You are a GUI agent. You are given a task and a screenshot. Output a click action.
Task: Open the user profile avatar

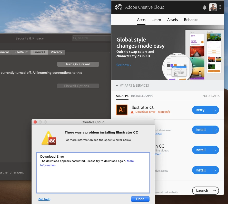[x=213, y=7]
